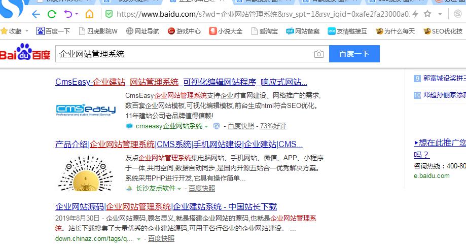Open camera image search in search box
466x250 pixels.
pyautogui.click(x=318, y=54)
